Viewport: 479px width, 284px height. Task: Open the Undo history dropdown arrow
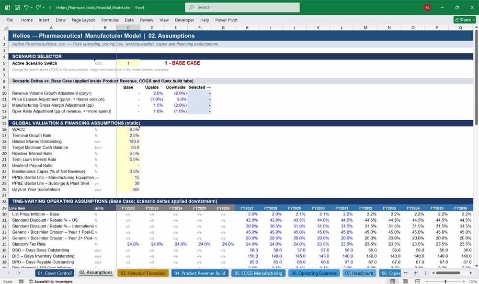coord(32,7)
